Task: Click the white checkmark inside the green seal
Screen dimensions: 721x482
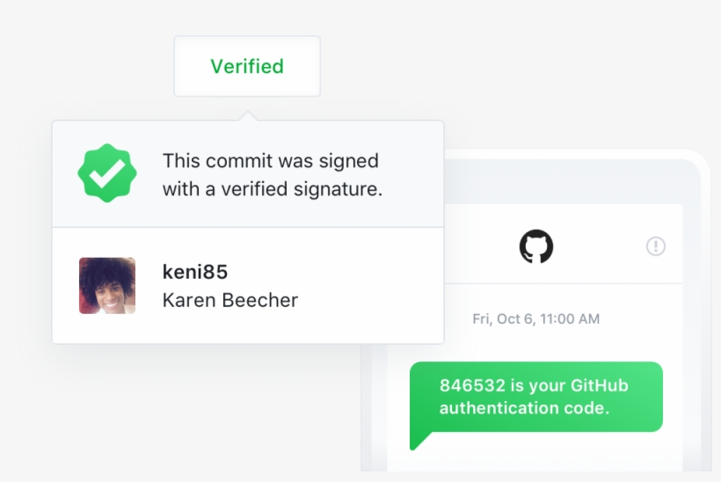Action: point(107,174)
